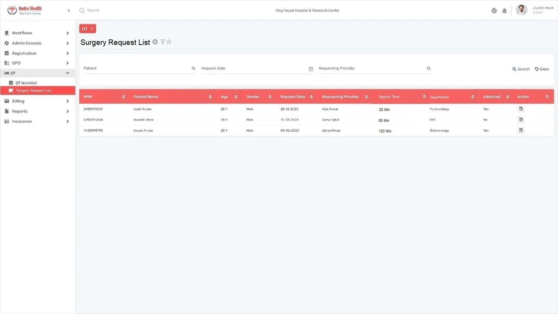Select request date 20-12-2023 cell
The image size is (558, 314).
pyautogui.click(x=289, y=109)
